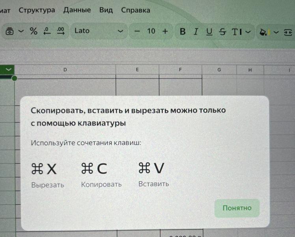
Task: Click the Понятно button
Action: [237, 208]
